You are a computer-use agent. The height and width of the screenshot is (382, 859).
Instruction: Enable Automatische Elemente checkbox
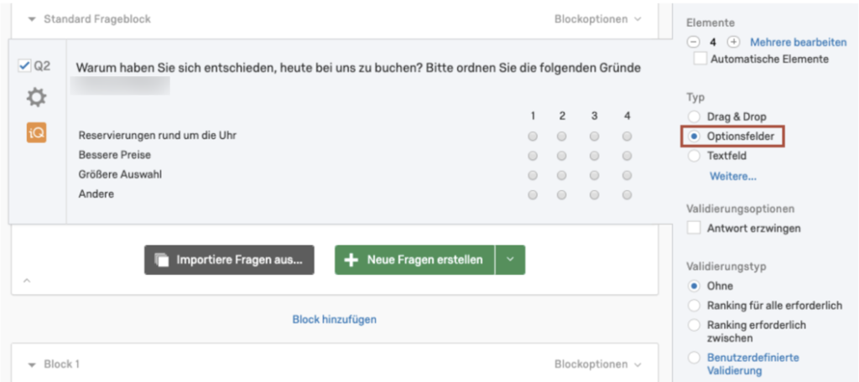pos(700,59)
